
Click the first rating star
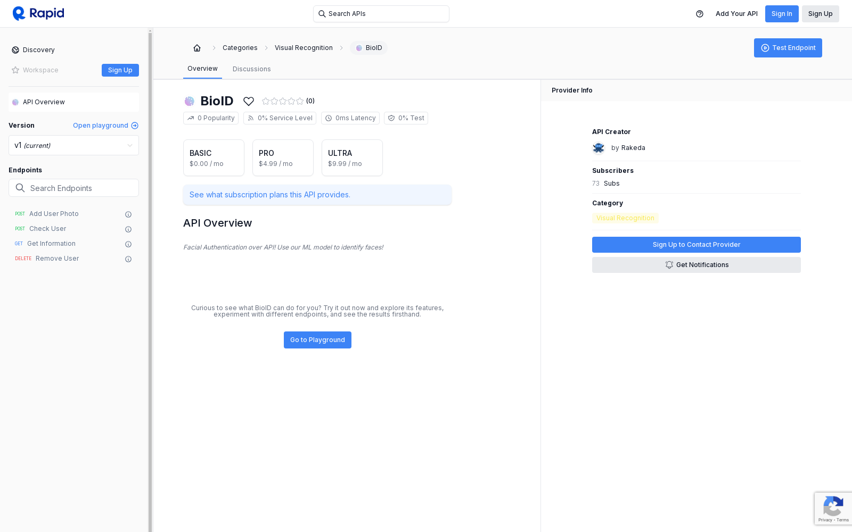point(266,101)
